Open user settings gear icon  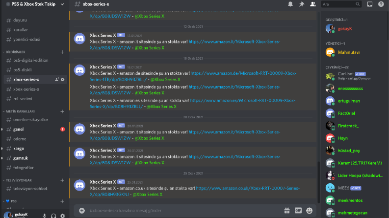[63, 216]
